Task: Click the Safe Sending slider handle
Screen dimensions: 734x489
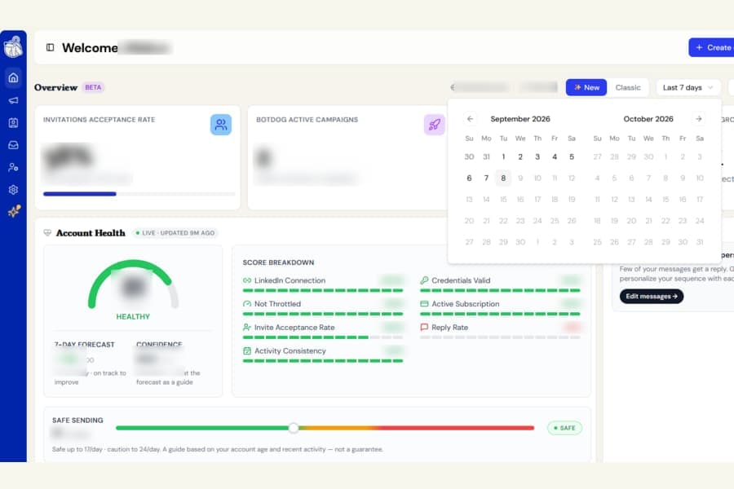Action: tap(294, 428)
